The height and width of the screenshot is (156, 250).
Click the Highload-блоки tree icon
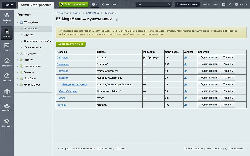tap(21, 85)
